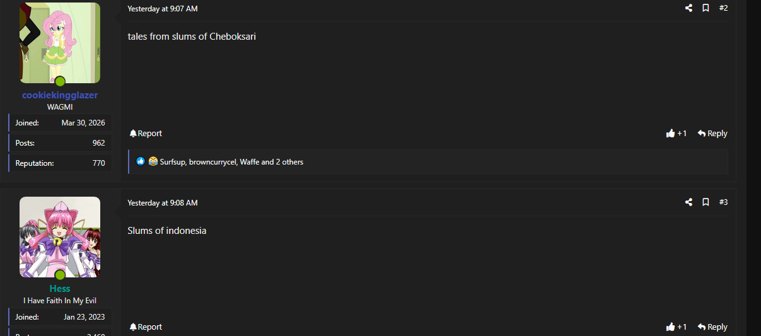Viewport: 761px width, 336px height.
Task: Select text 'Slums of indonesia'
Action: (167, 231)
